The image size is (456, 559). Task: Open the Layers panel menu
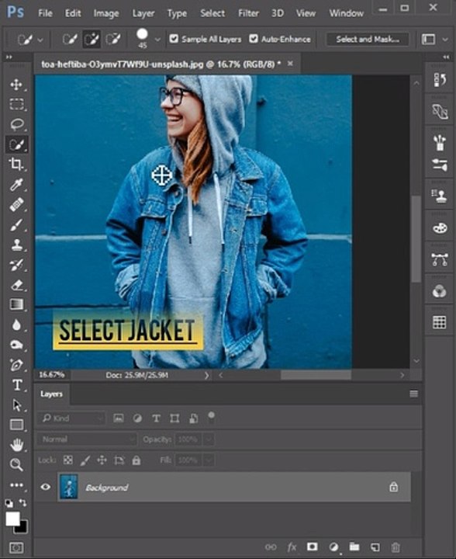[x=413, y=394]
